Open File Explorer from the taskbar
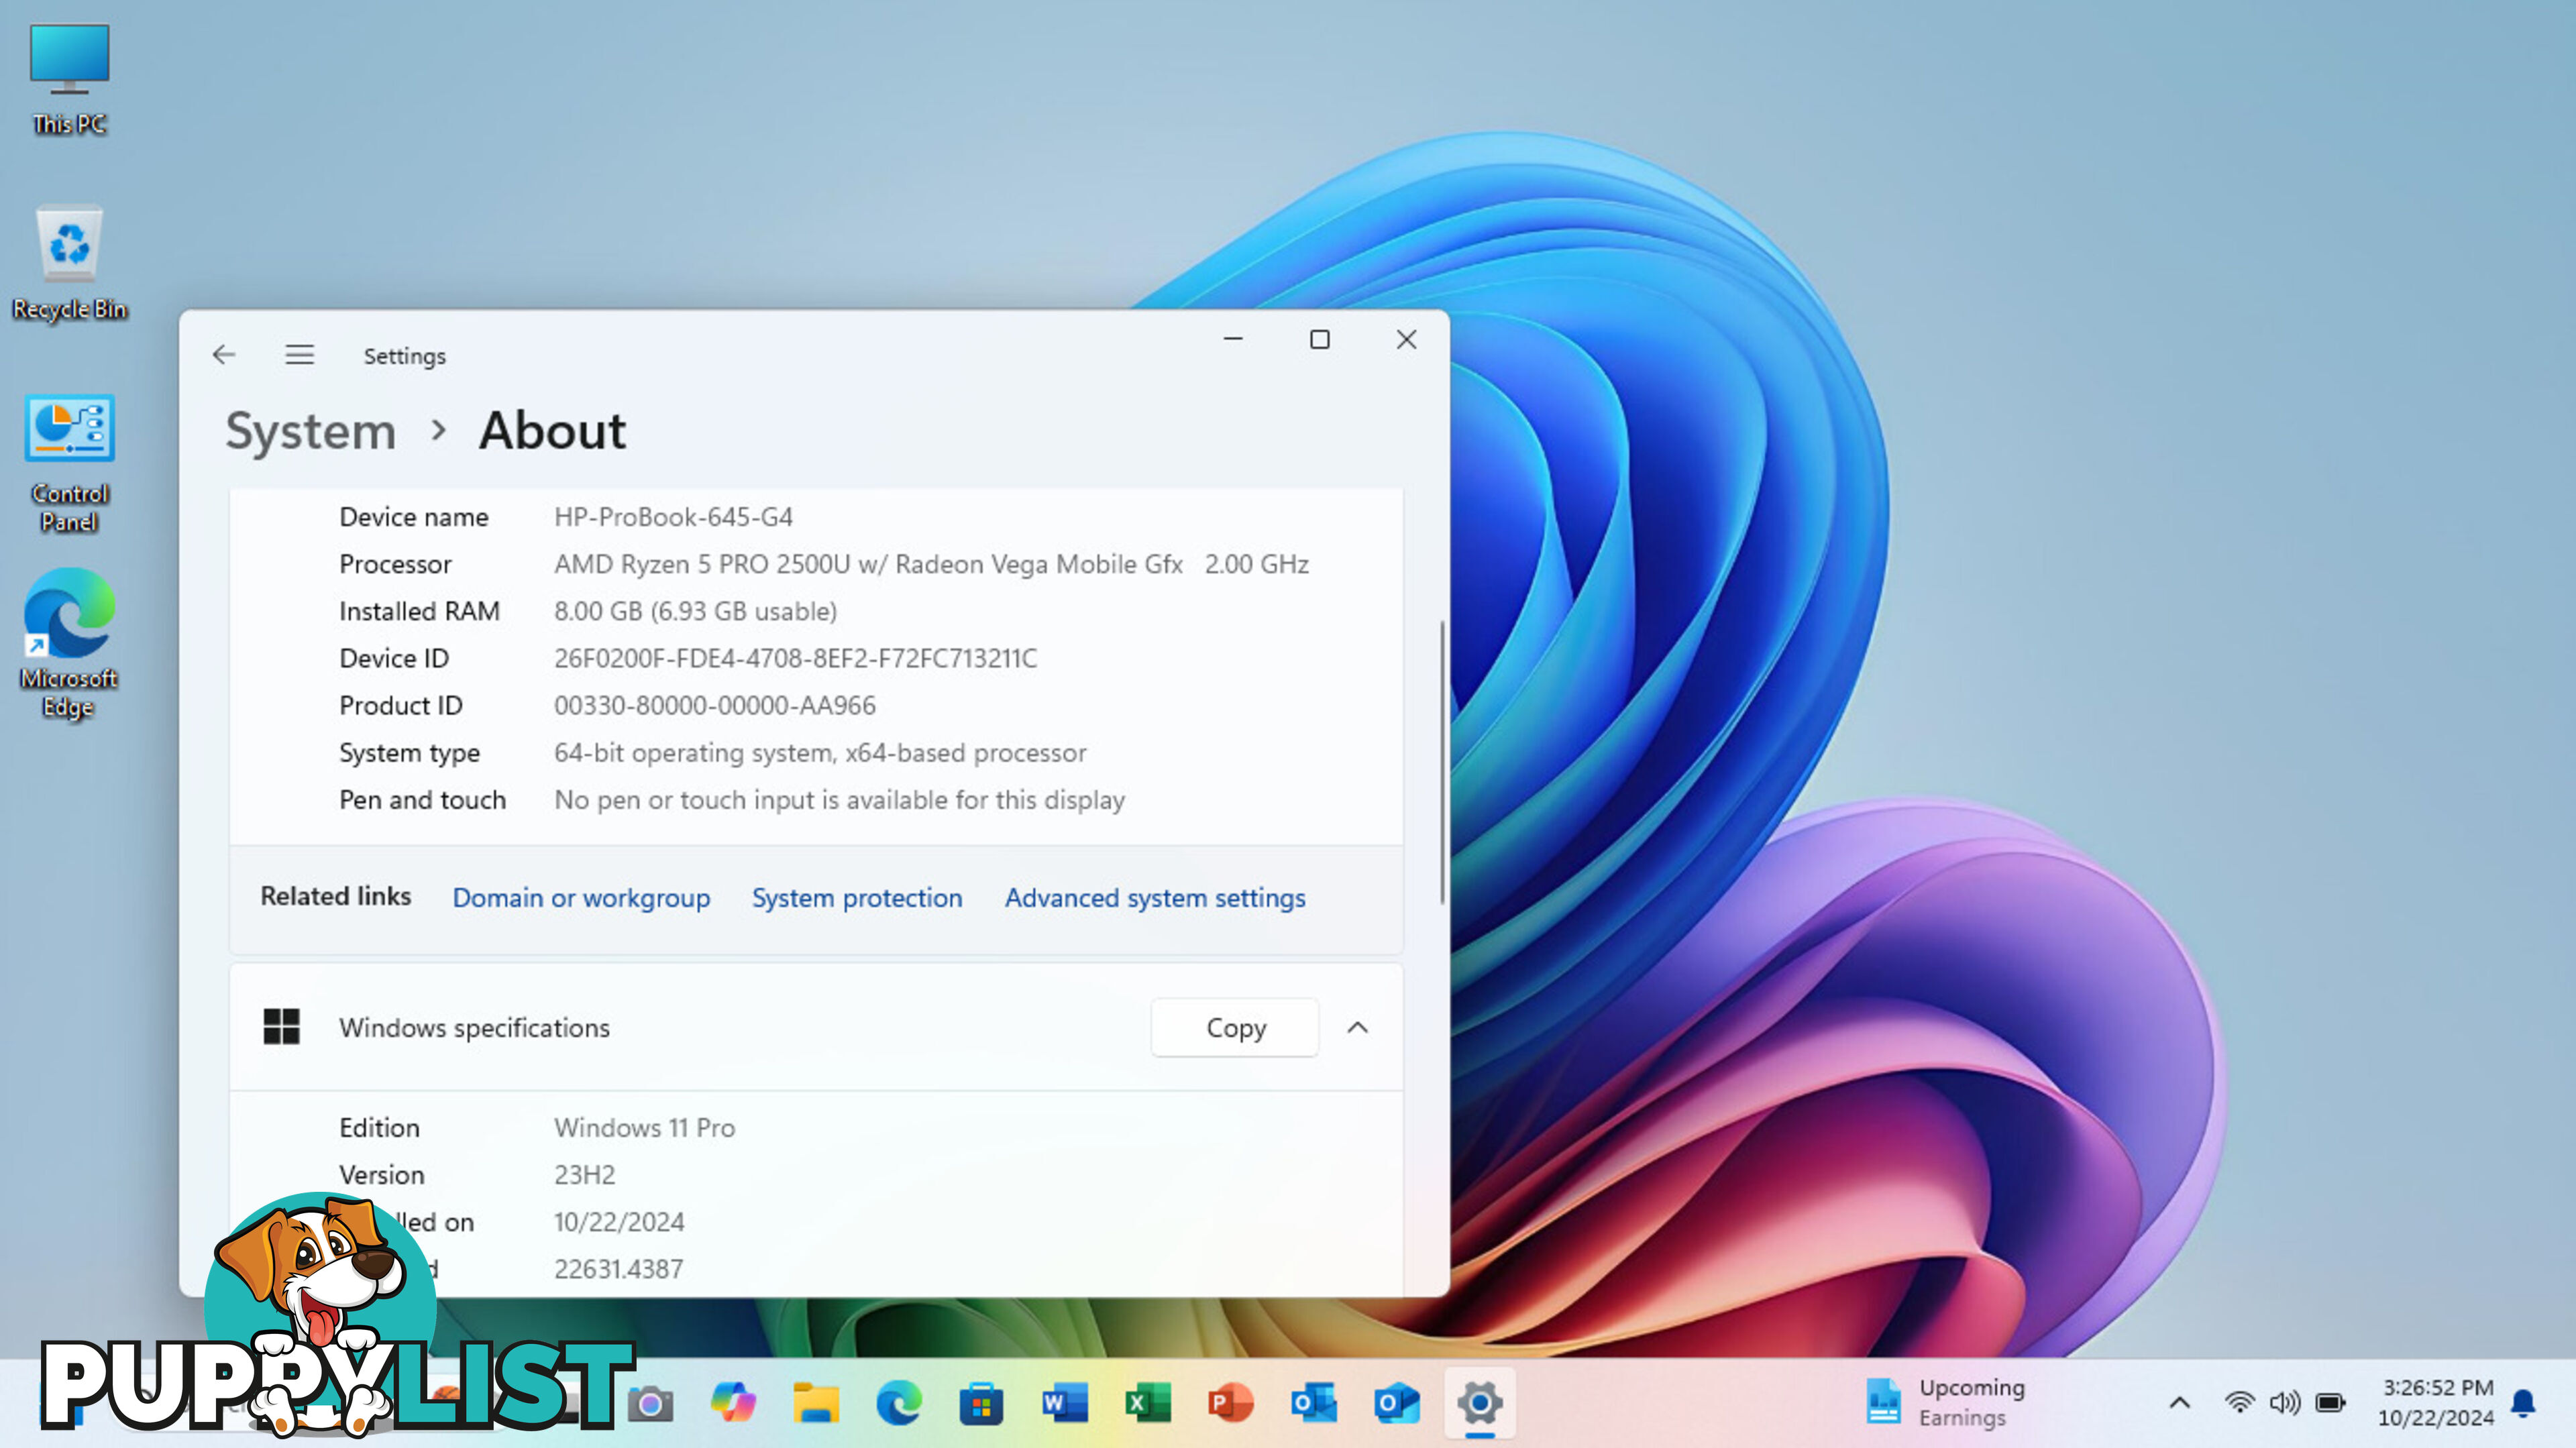 click(x=816, y=1403)
